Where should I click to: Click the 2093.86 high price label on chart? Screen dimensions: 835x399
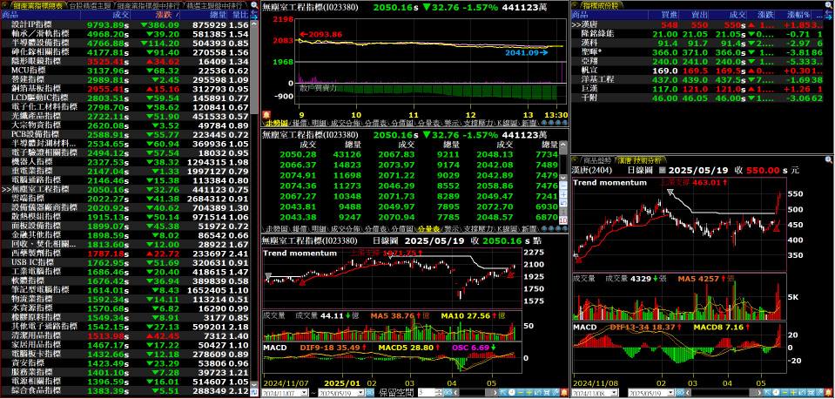click(321, 34)
